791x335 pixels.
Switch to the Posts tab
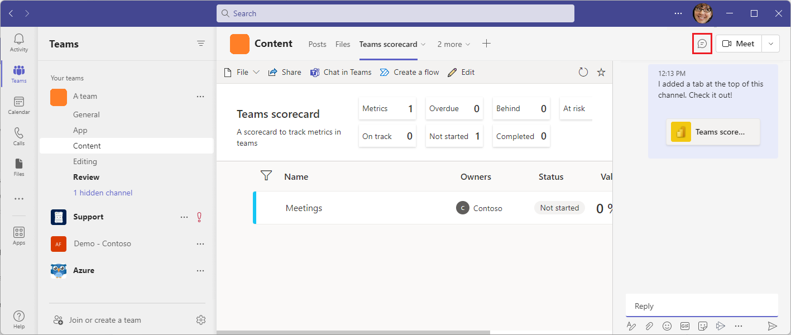click(317, 44)
